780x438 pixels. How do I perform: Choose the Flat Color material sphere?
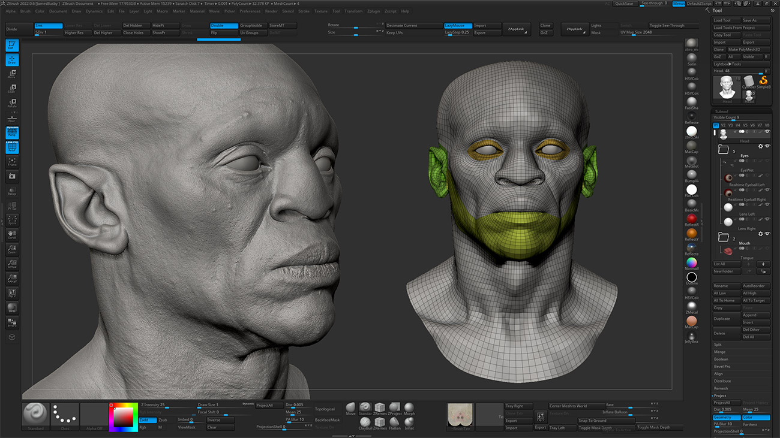tap(692, 190)
